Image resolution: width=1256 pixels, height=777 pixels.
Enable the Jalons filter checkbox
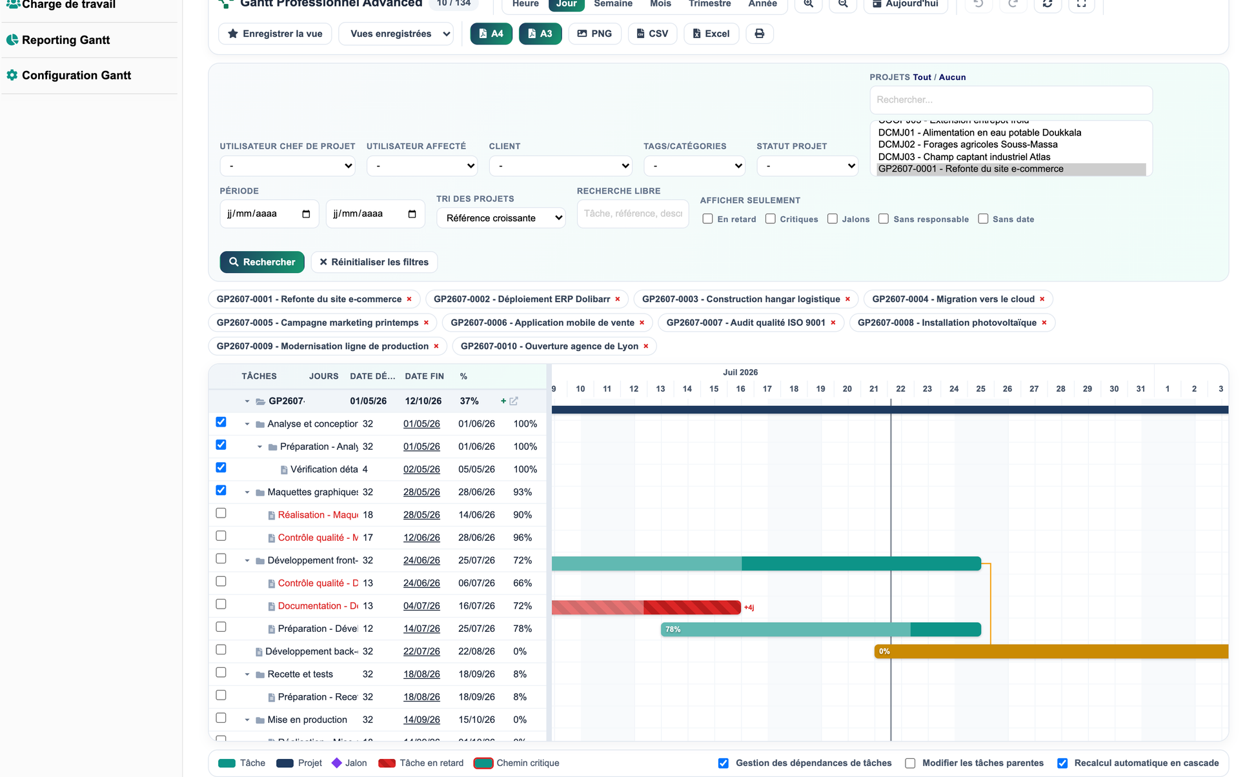[833, 219]
